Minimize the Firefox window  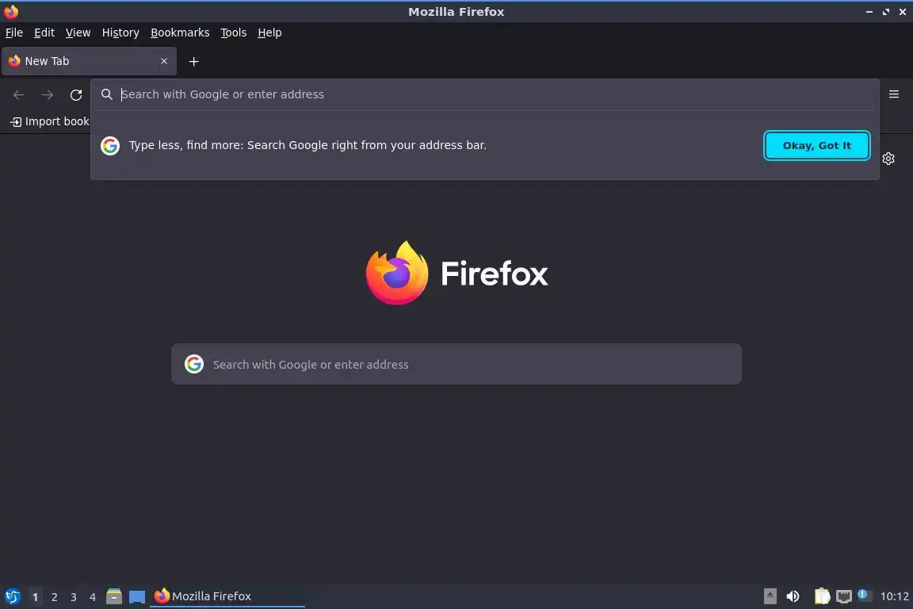869,12
